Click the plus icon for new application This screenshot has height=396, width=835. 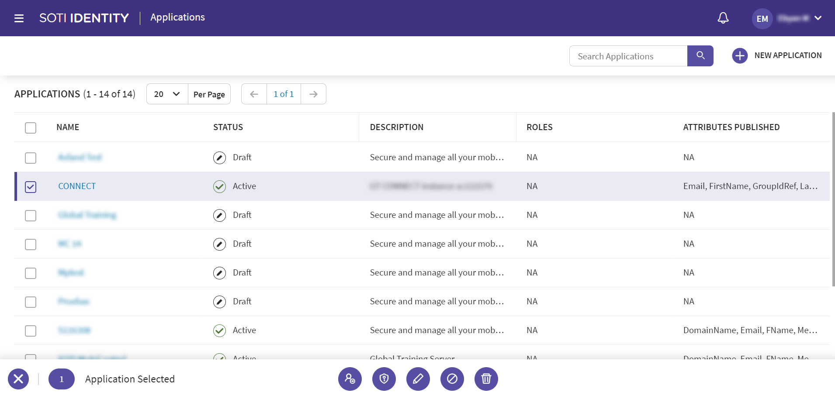click(740, 56)
